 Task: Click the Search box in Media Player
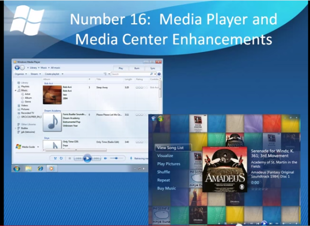click(x=130, y=74)
